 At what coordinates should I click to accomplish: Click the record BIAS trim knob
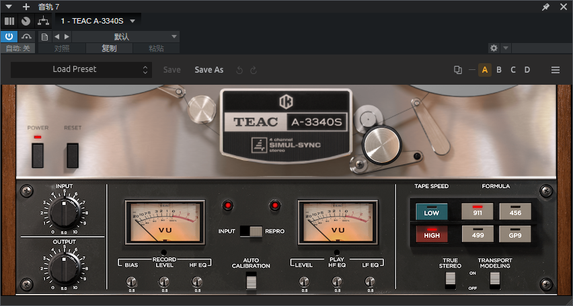click(x=131, y=282)
